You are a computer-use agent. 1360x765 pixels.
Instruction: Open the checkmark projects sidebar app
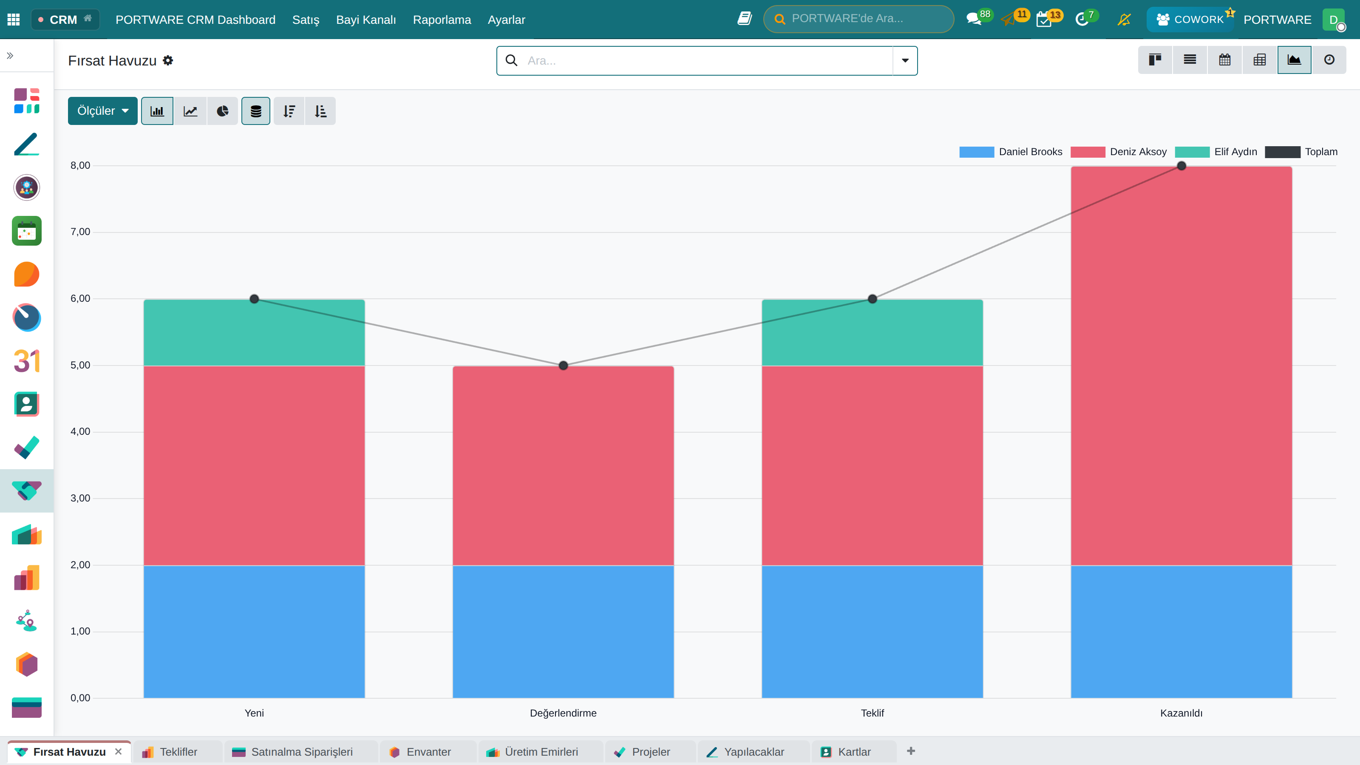[x=26, y=448]
